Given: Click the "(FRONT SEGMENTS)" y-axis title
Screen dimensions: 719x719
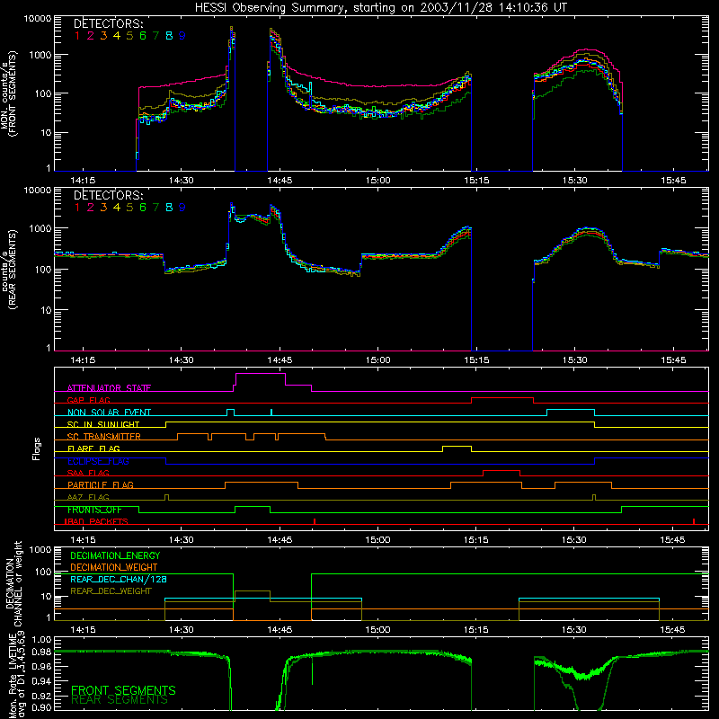Looking at the screenshot, I should pos(13,93).
